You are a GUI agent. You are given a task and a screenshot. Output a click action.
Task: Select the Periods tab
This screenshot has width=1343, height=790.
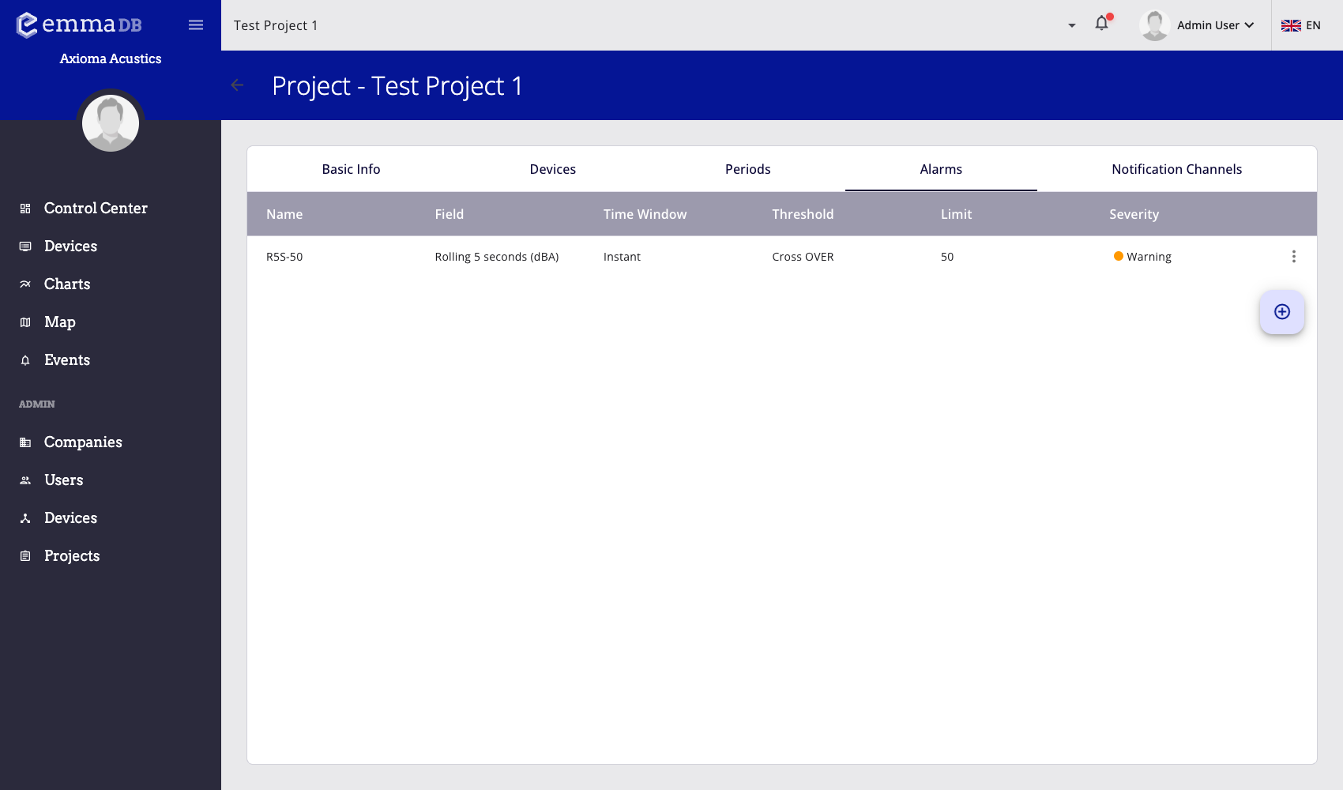pyautogui.click(x=747, y=169)
